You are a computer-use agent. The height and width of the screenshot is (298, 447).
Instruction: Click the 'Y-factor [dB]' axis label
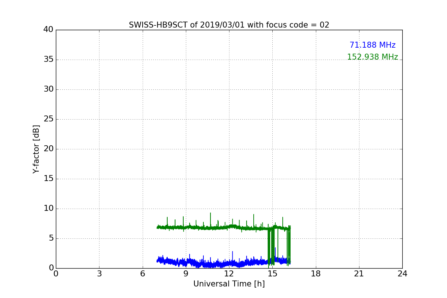(36, 149)
